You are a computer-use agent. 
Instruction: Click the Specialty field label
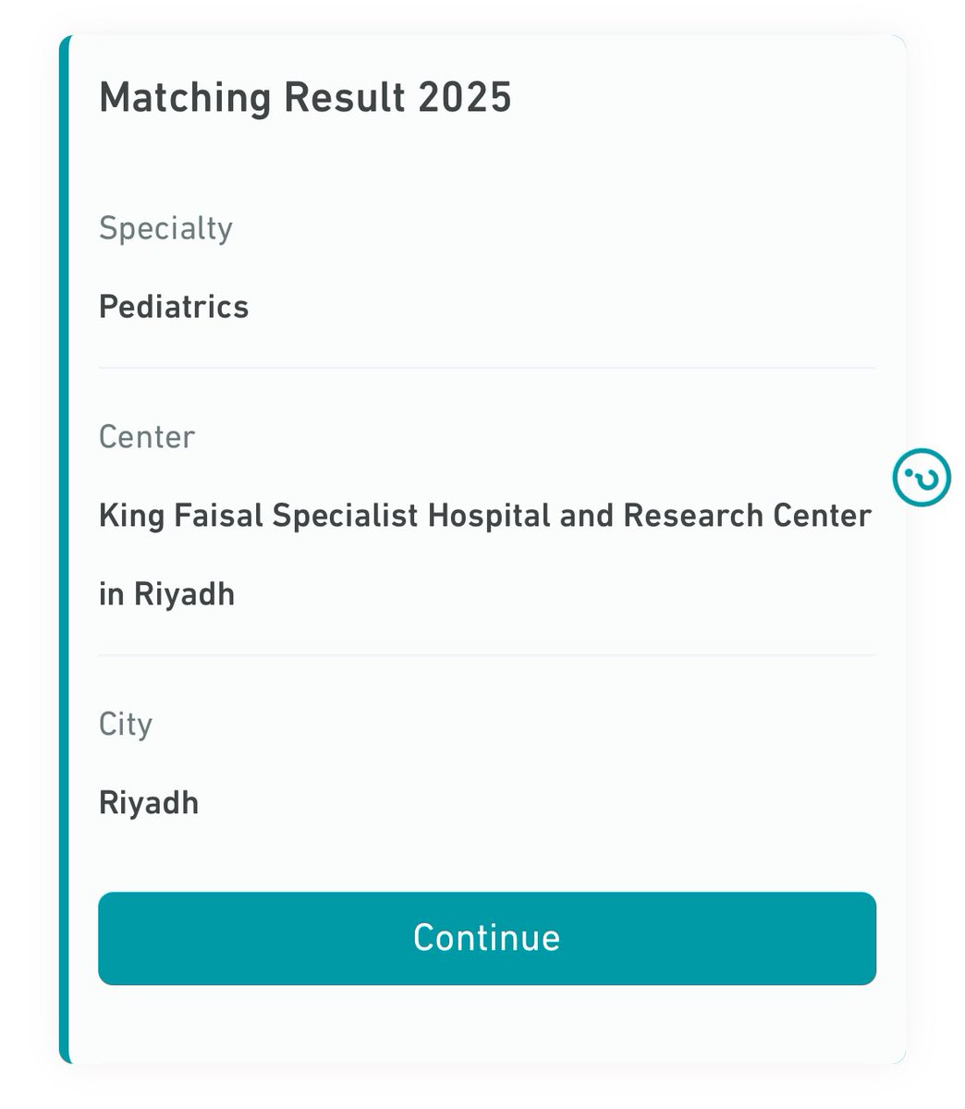point(165,228)
